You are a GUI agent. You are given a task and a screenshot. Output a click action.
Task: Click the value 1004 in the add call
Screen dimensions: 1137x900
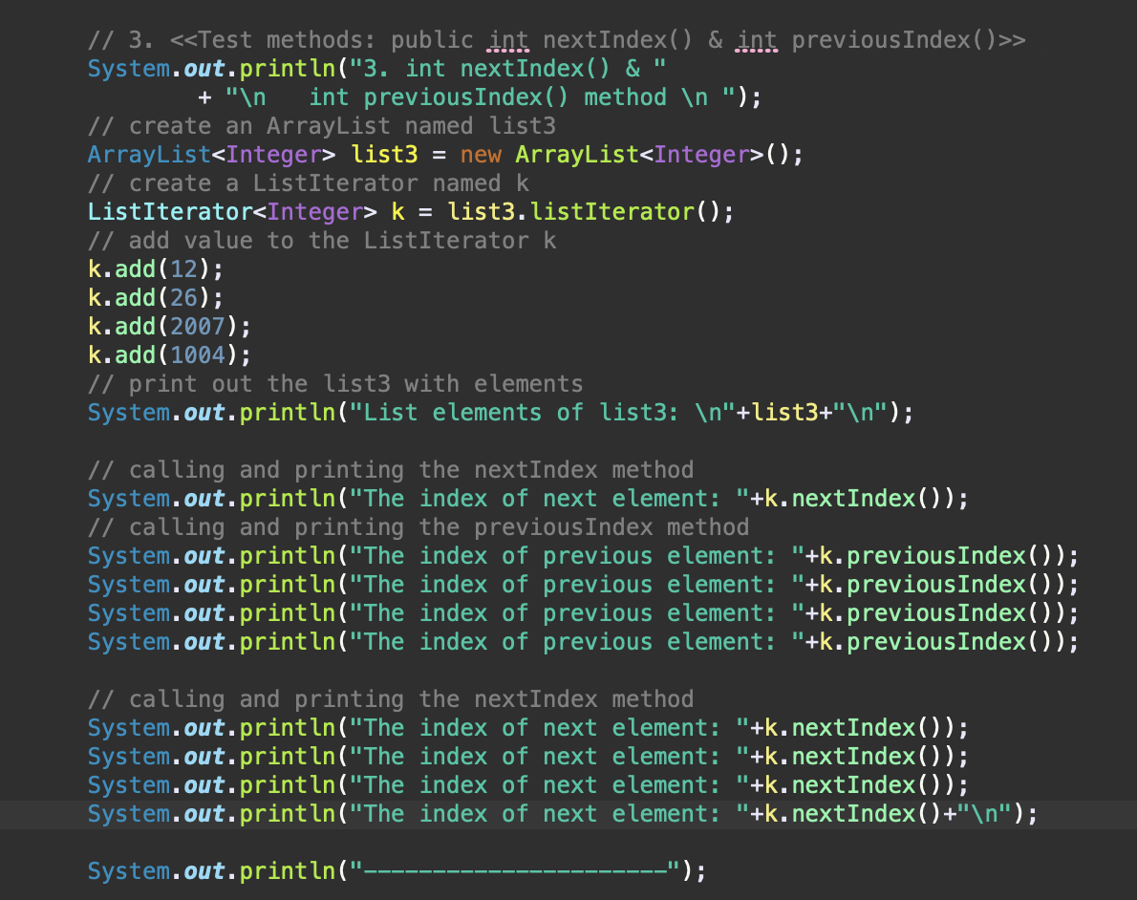(199, 354)
